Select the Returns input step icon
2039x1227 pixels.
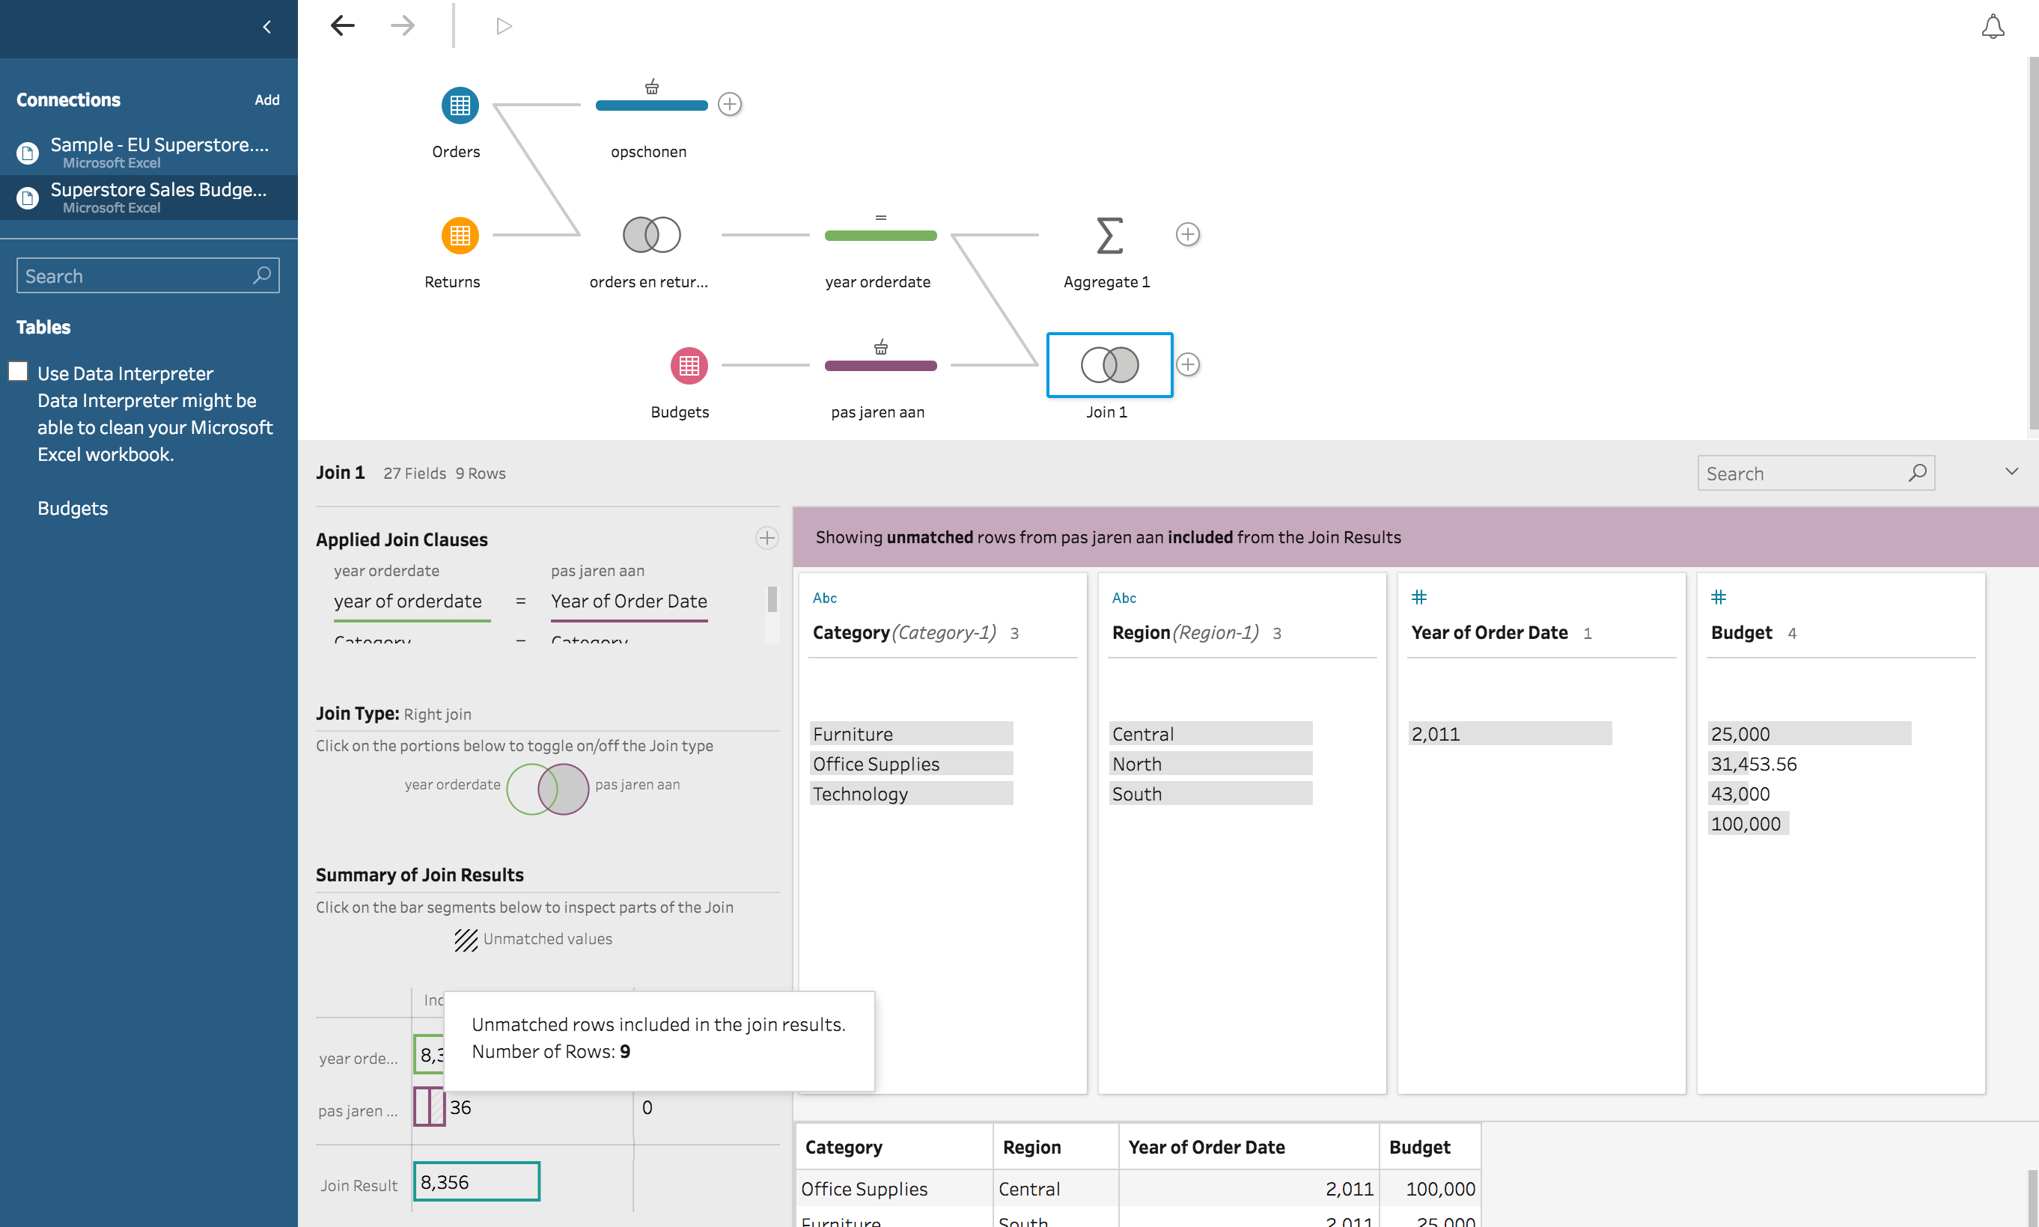coord(459,236)
